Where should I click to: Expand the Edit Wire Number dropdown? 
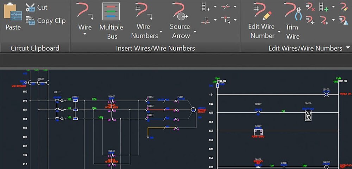pyautogui.click(x=279, y=32)
